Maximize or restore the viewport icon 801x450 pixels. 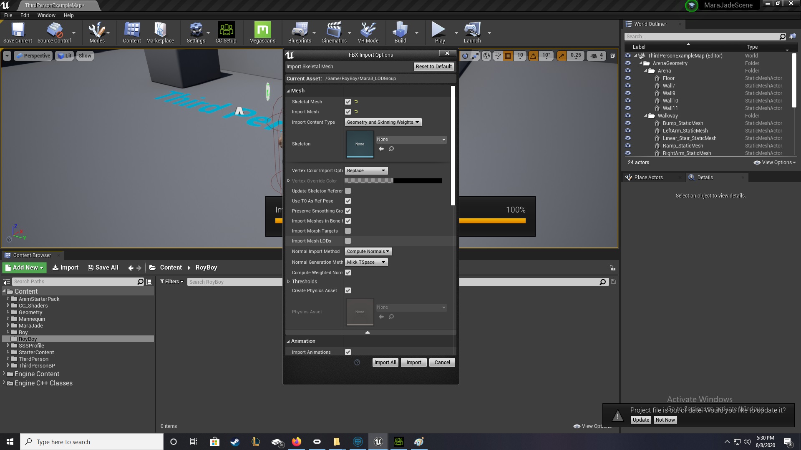coord(612,56)
